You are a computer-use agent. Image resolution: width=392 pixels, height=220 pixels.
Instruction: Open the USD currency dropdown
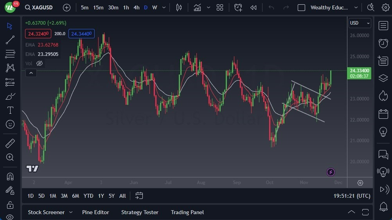point(360,23)
